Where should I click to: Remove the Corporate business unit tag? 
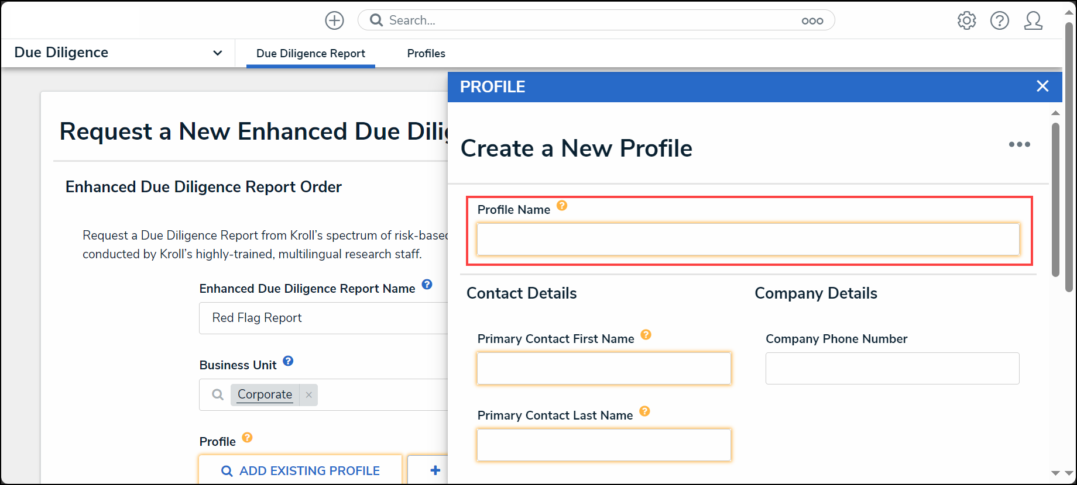308,395
